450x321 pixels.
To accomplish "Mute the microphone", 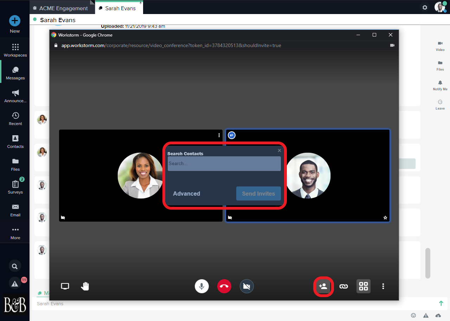I will pos(202,286).
